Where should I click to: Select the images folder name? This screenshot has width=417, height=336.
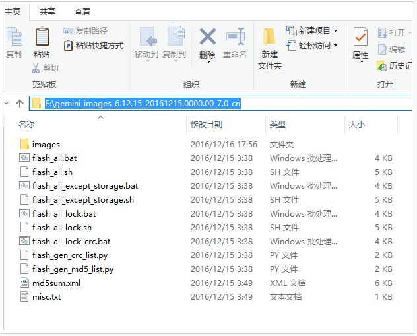(46, 145)
